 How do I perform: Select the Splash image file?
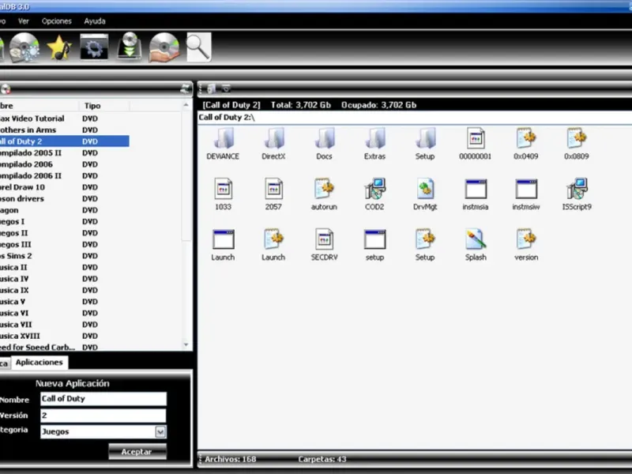476,241
